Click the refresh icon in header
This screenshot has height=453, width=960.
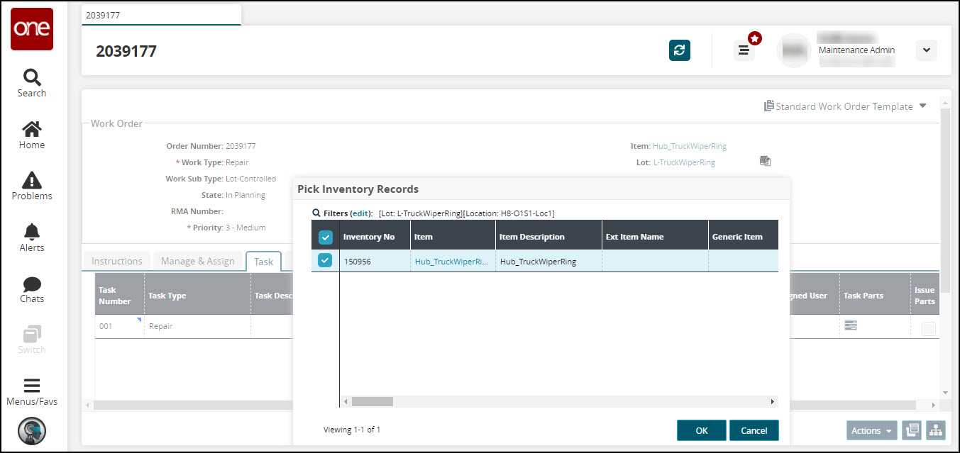click(679, 50)
